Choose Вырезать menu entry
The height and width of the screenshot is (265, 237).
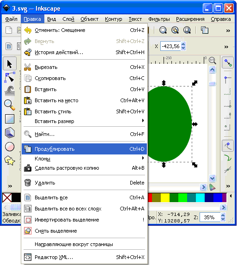point(84,67)
